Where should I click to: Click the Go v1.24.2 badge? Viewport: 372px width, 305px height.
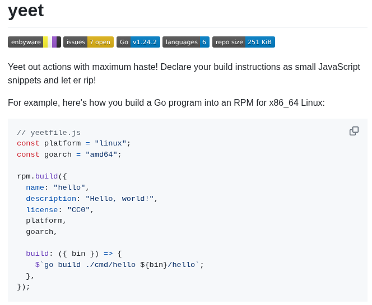click(x=138, y=42)
